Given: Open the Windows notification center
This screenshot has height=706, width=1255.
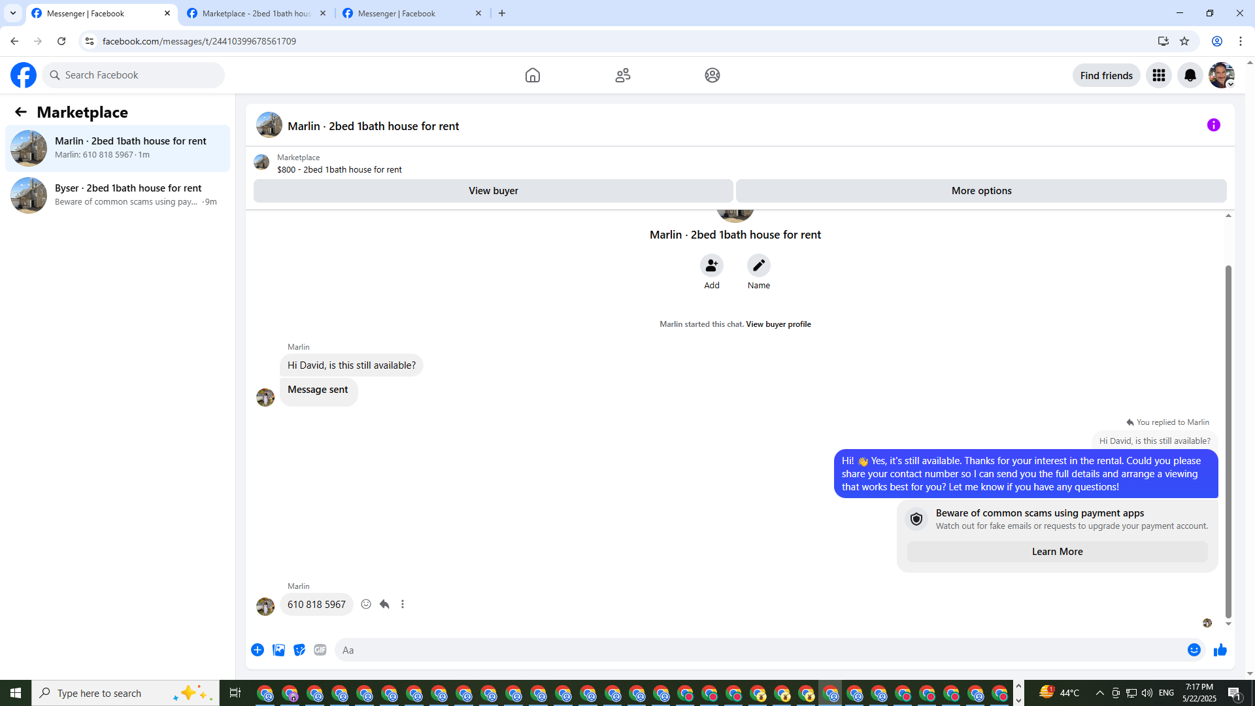Looking at the screenshot, I should coord(1235,693).
